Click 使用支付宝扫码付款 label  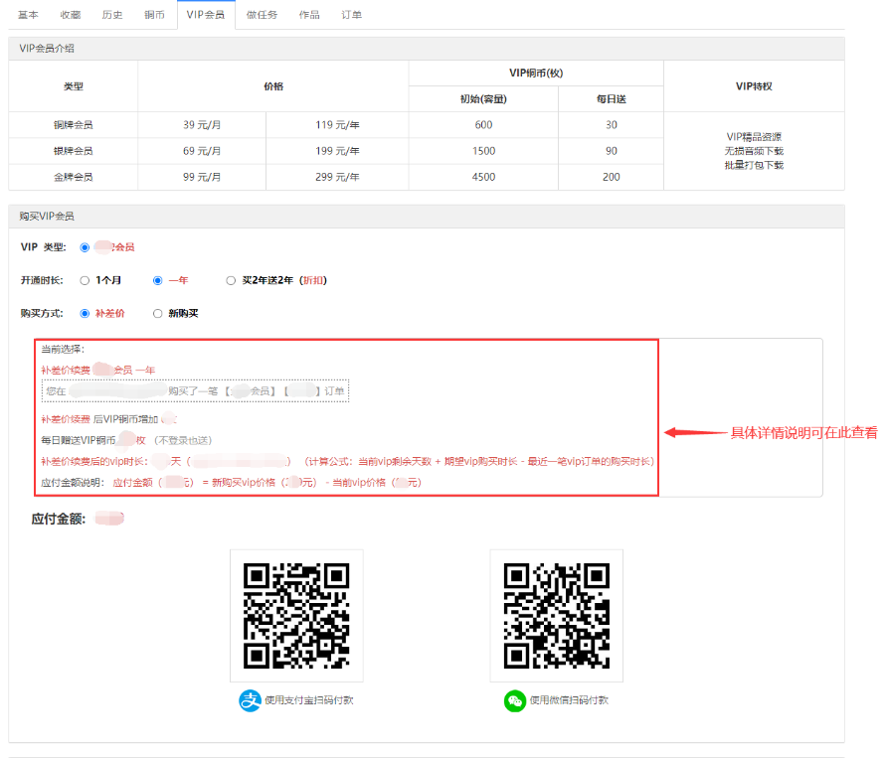point(309,700)
